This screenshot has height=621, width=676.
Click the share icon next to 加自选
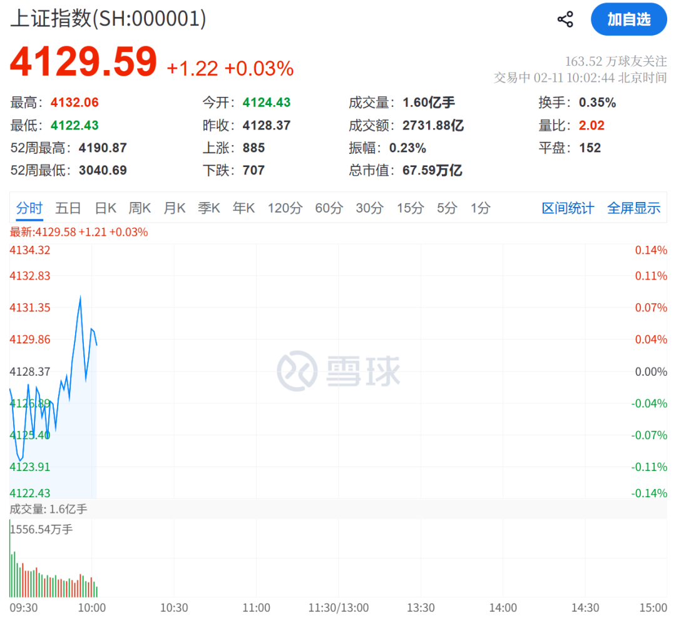[x=565, y=19]
